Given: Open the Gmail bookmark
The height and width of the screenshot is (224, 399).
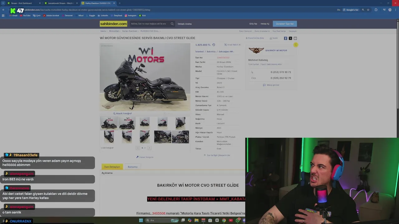Looking at the screenshot, I should (x=13, y=16).
